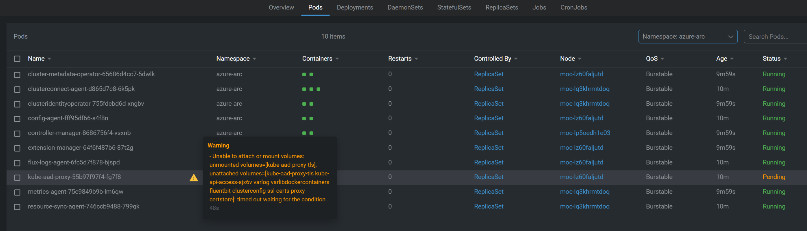This screenshot has height=231, width=807.
Task: Click the Restarts column sort arrow
Action: 416,59
